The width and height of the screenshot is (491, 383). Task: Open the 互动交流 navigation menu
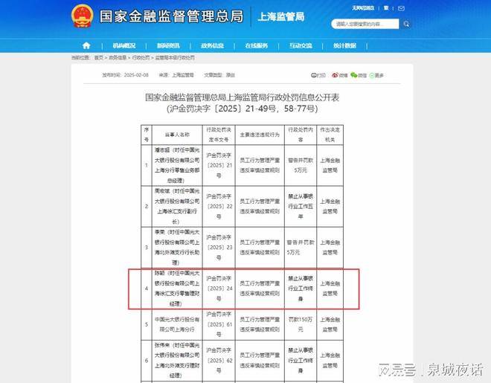[x=301, y=45]
